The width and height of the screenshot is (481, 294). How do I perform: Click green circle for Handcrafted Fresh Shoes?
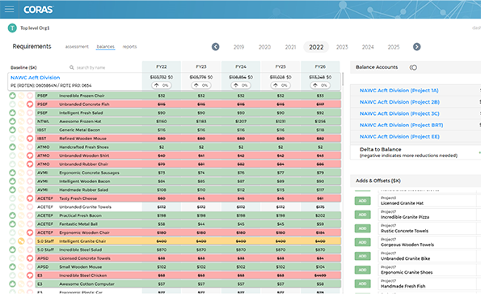12,147
